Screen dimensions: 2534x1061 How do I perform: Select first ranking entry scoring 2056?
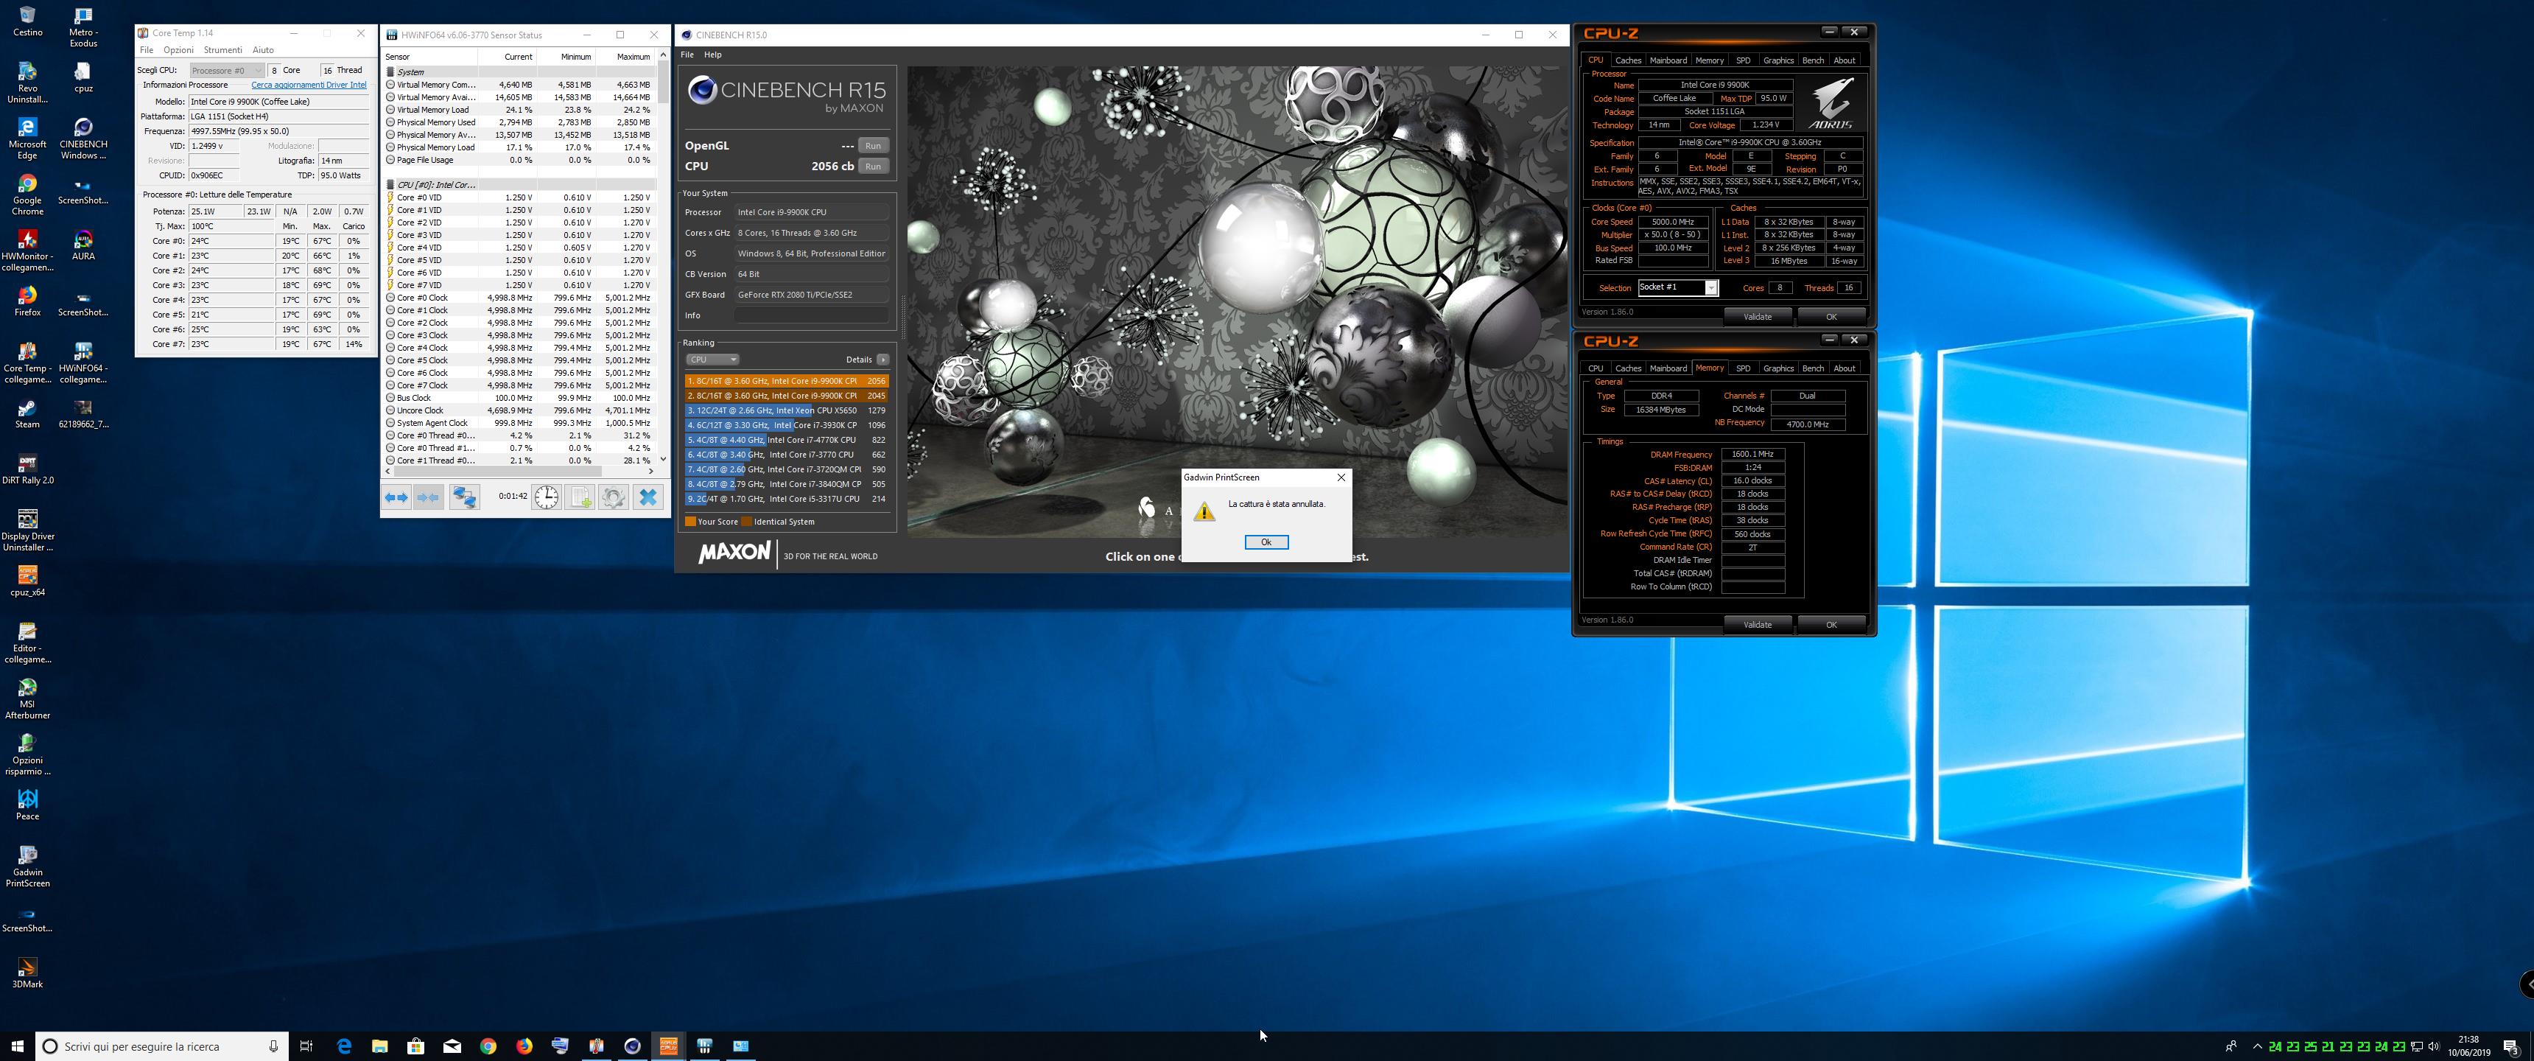(x=786, y=381)
